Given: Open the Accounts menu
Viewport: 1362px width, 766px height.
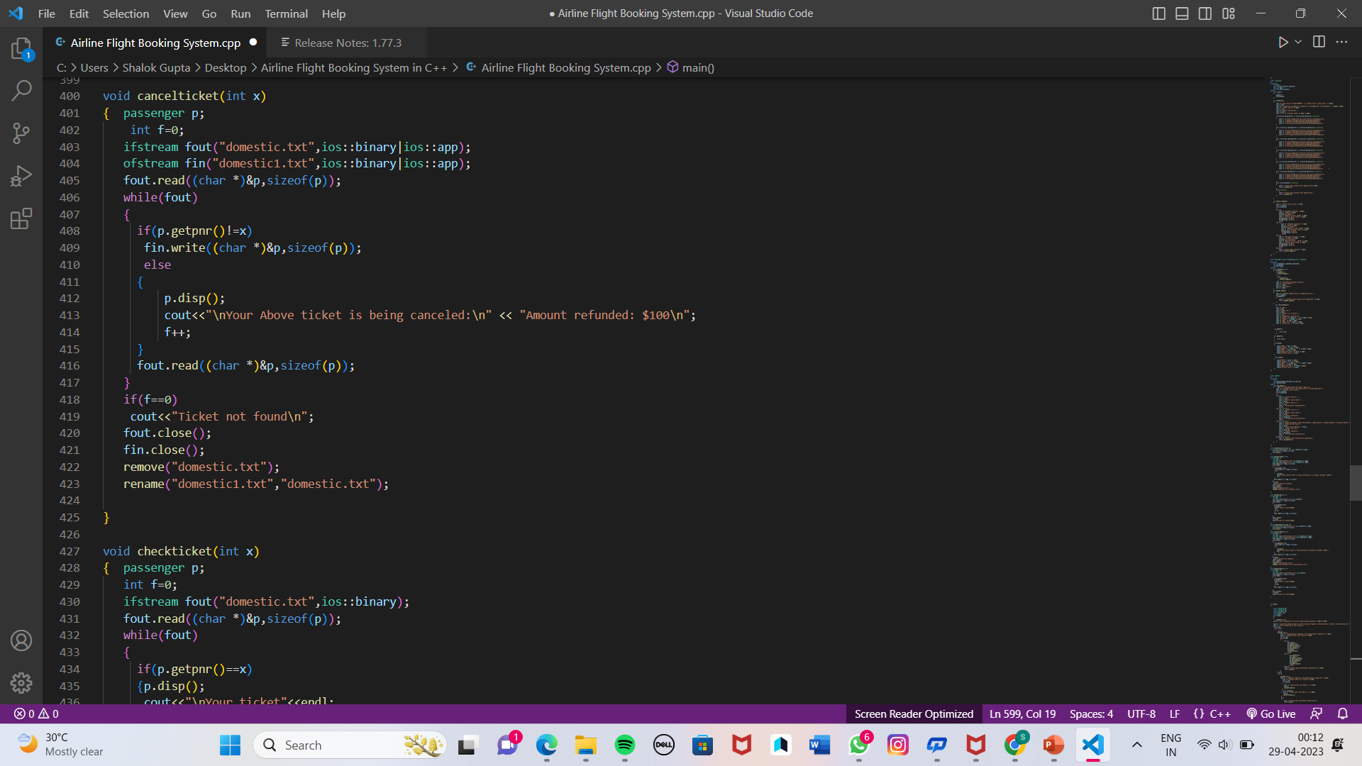Looking at the screenshot, I should 21,640.
